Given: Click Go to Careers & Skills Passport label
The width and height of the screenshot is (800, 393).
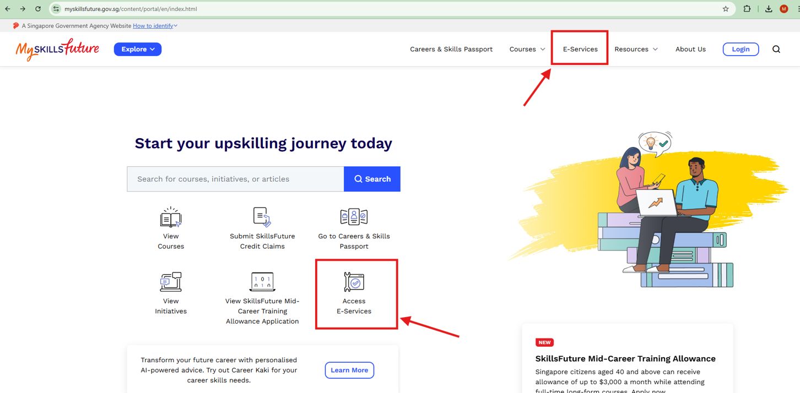Looking at the screenshot, I should tap(354, 241).
